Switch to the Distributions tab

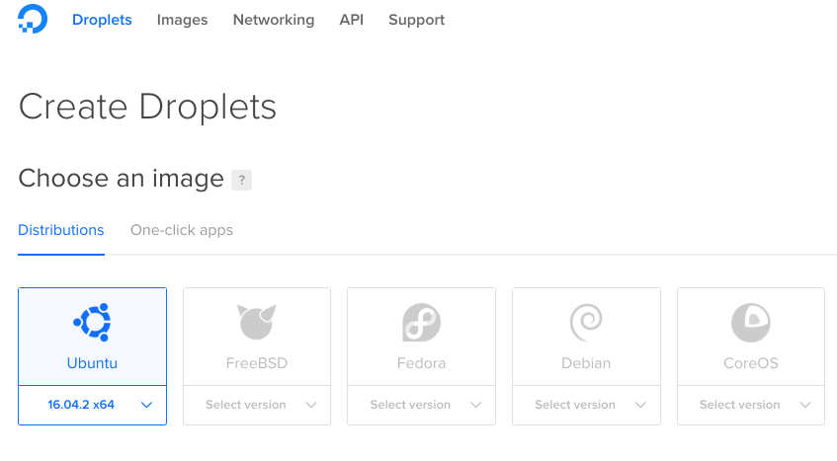tap(61, 230)
